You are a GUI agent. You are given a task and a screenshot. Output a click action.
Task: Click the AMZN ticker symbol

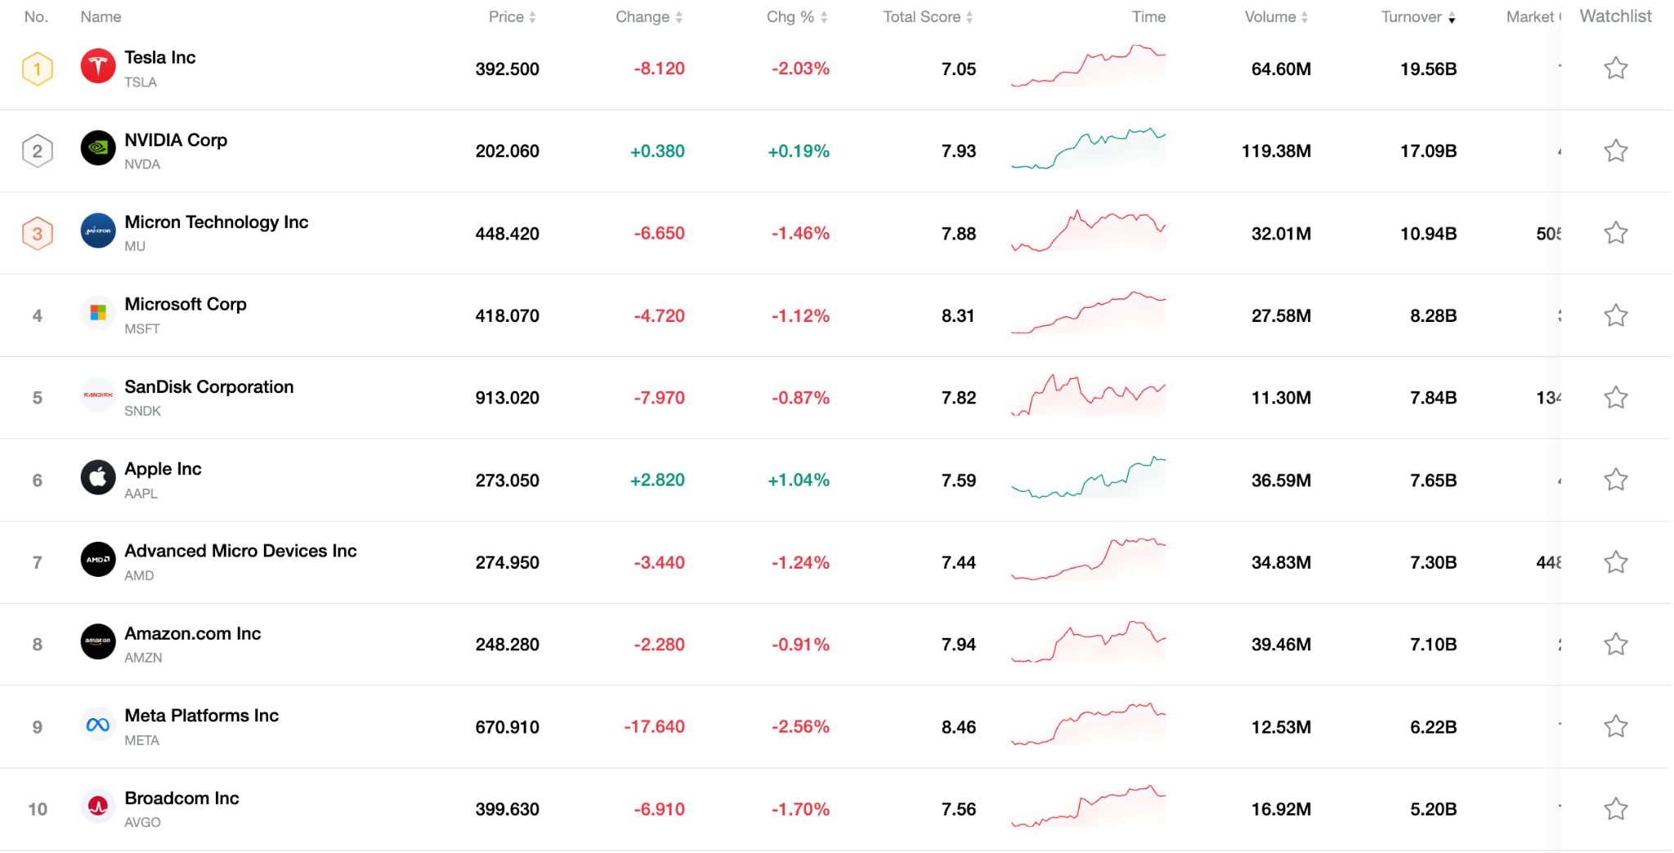pyautogui.click(x=144, y=658)
